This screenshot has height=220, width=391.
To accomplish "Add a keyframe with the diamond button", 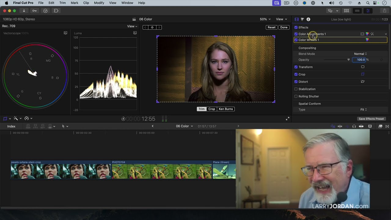I will (x=152, y=27).
